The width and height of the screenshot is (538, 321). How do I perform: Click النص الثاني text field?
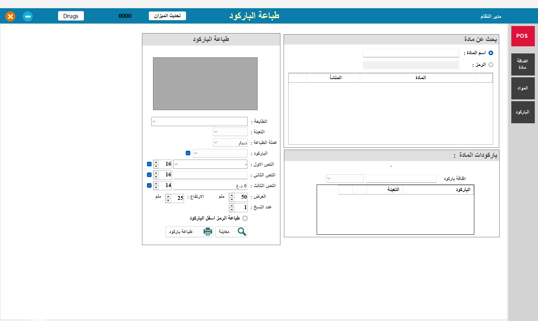210,175
